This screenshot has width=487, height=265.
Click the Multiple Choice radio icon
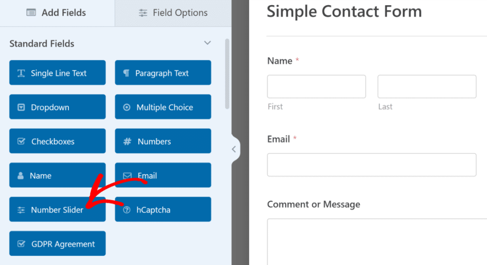(127, 107)
